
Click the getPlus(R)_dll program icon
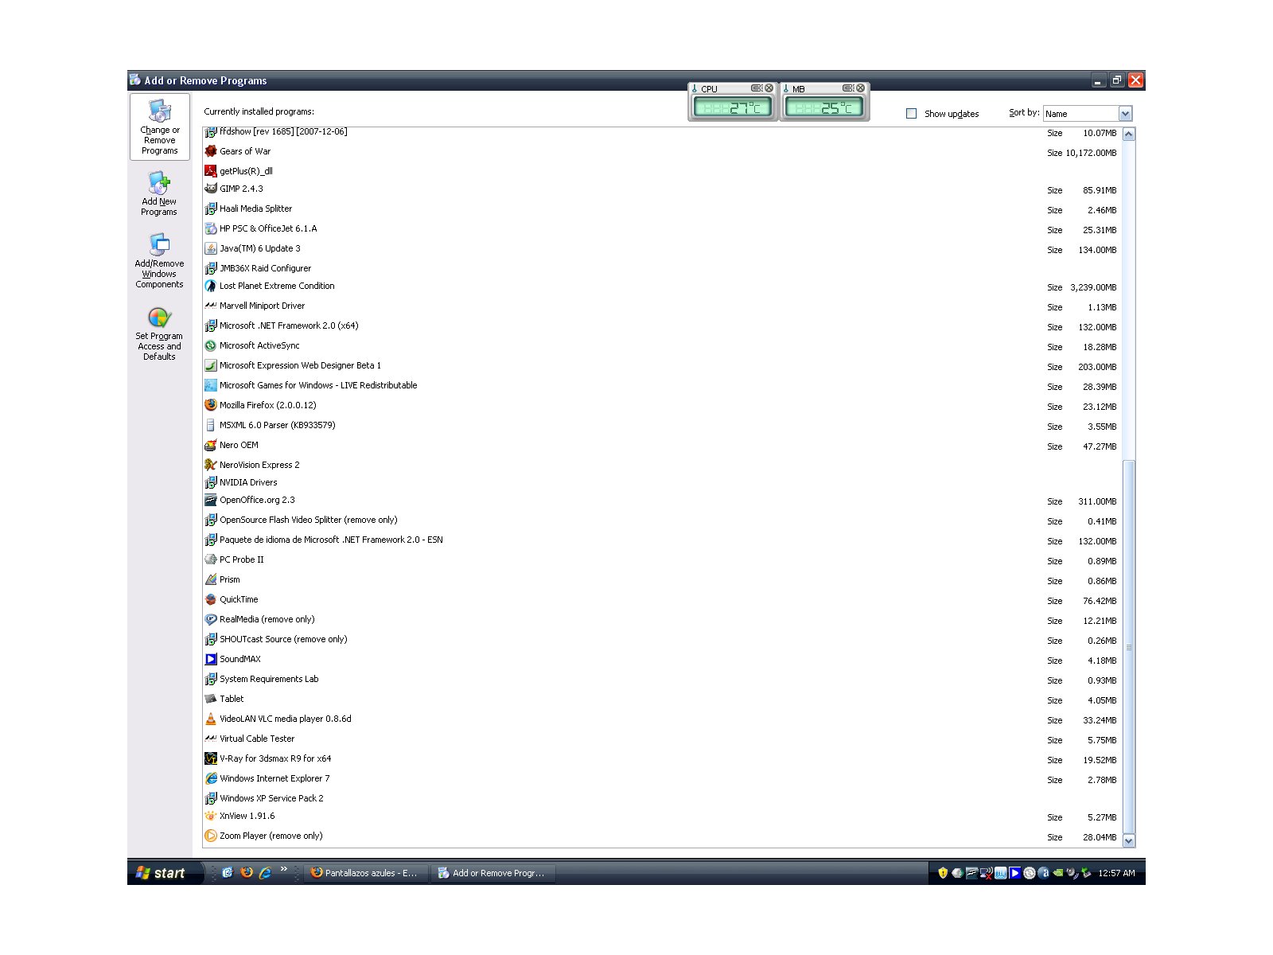pyautogui.click(x=211, y=171)
